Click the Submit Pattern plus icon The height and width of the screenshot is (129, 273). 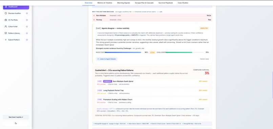(x=6, y=40)
